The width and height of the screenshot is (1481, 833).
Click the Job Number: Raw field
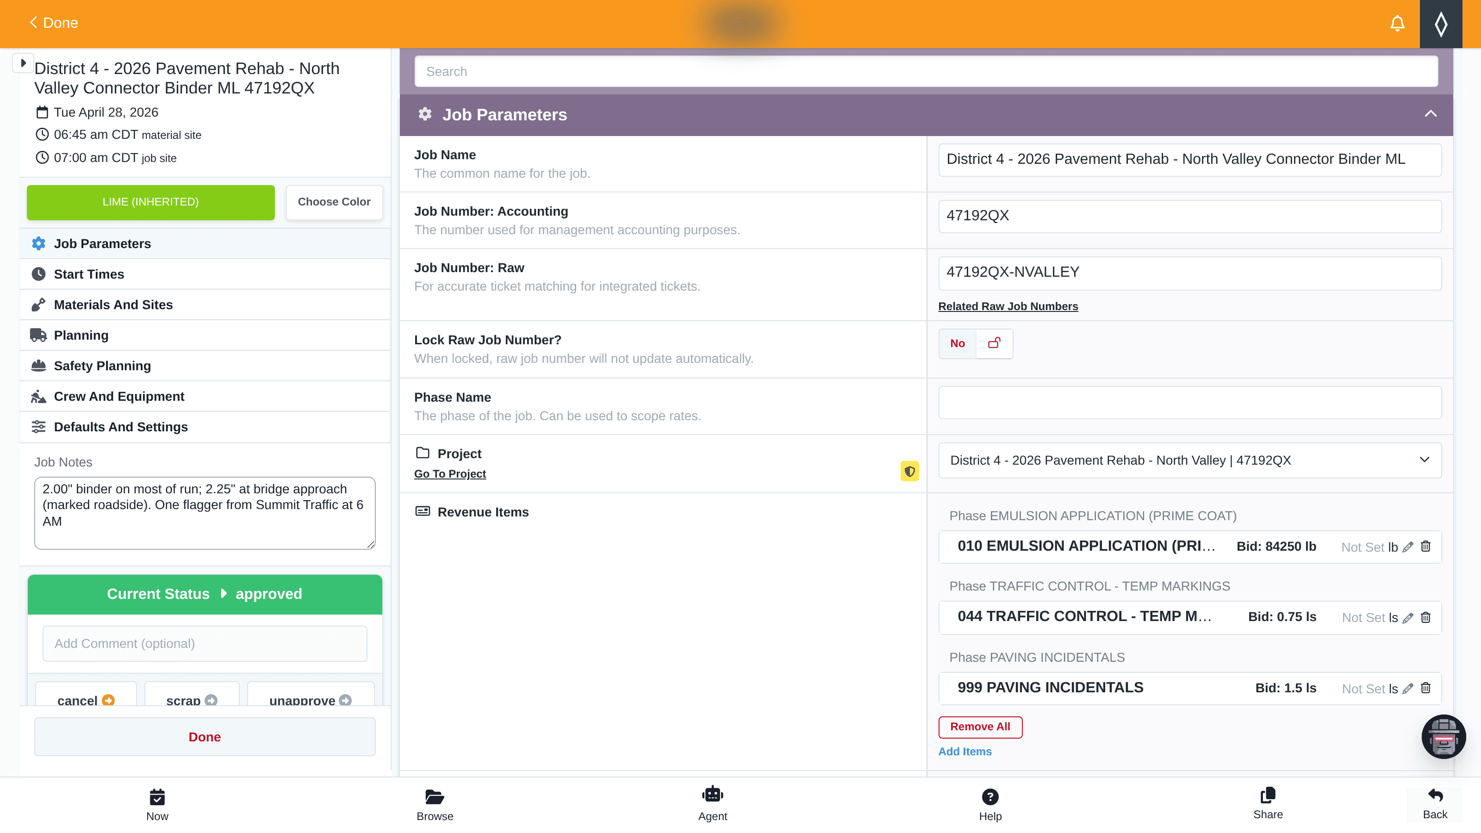pyautogui.click(x=1189, y=273)
